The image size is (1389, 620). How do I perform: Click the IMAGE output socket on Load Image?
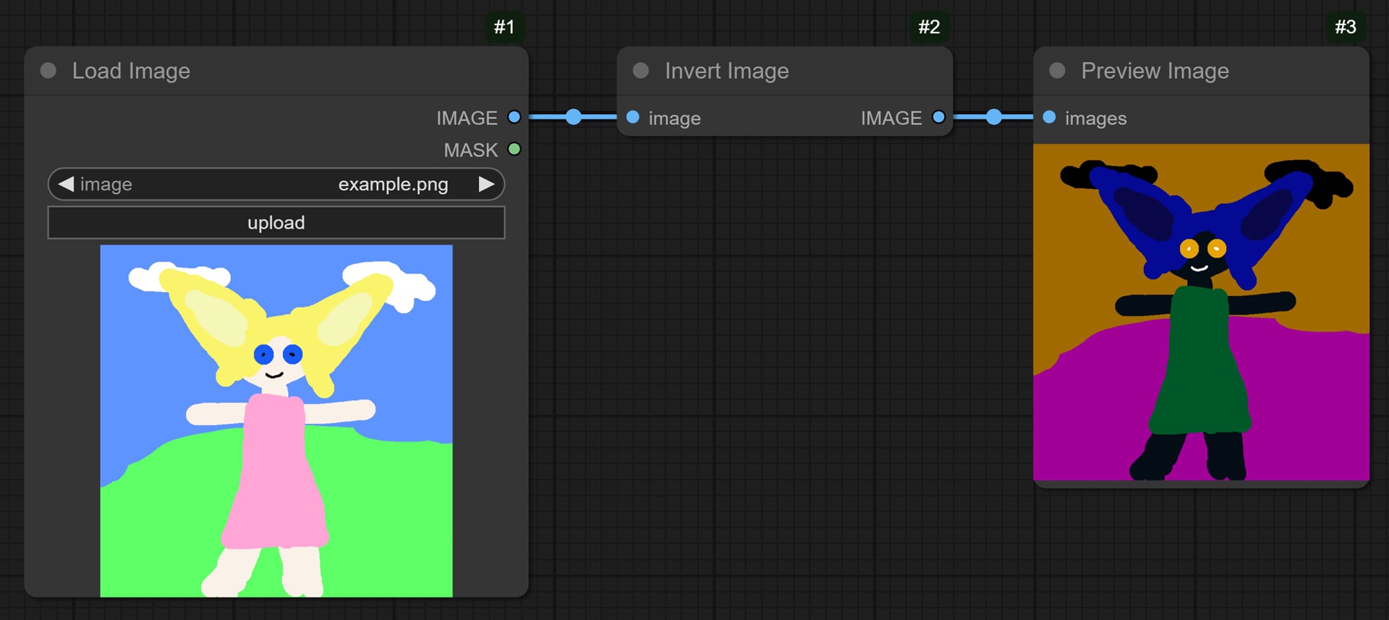pos(514,117)
